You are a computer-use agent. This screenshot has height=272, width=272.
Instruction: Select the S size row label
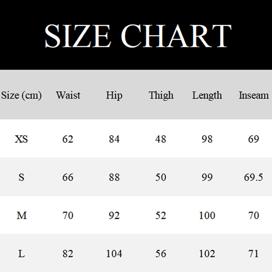pyautogui.click(x=21, y=177)
